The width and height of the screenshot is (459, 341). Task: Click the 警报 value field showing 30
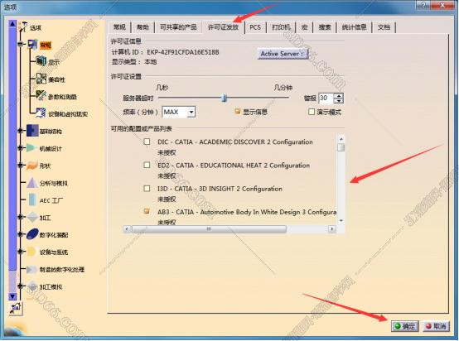click(x=326, y=98)
